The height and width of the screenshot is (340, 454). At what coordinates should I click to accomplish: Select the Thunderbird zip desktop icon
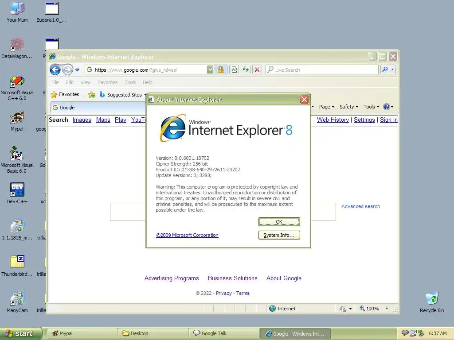17,266
